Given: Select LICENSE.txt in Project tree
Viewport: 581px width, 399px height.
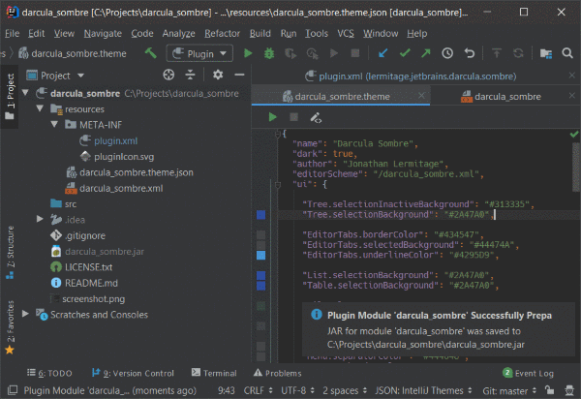Looking at the screenshot, I should [x=88, y=267].
